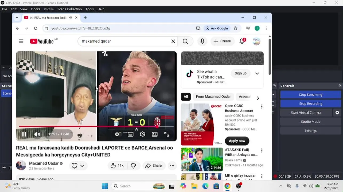Open more actions ellipsis under video
The width and height of the screenshot is (343, 192).
coord(172,166)
